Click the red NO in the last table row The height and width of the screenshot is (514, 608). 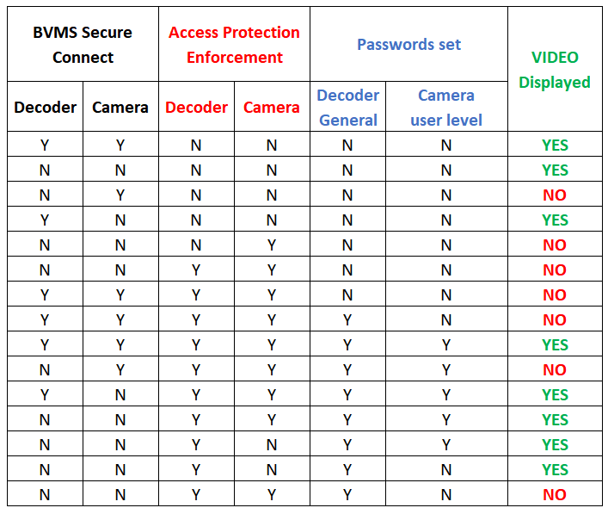555,494
